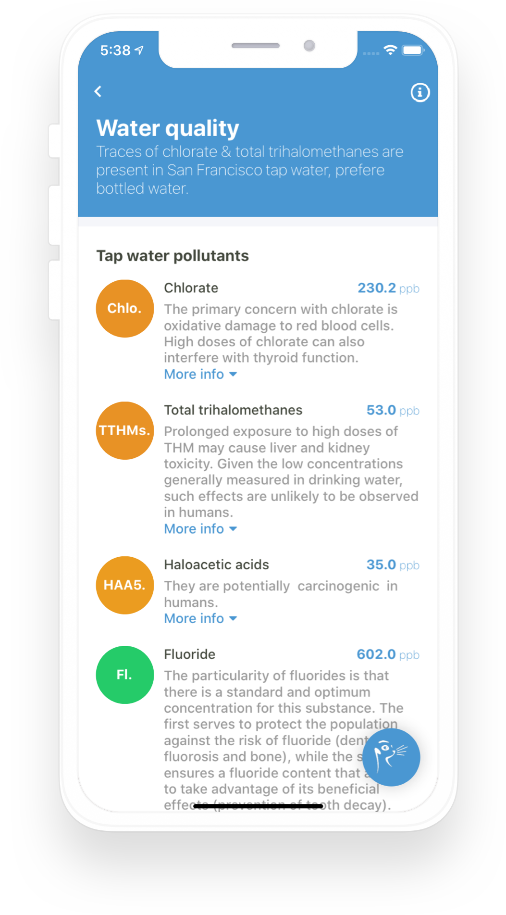The image size is (506, 915).
Task: Expand More info under Chlorate
Action: (x=201, y=374)
